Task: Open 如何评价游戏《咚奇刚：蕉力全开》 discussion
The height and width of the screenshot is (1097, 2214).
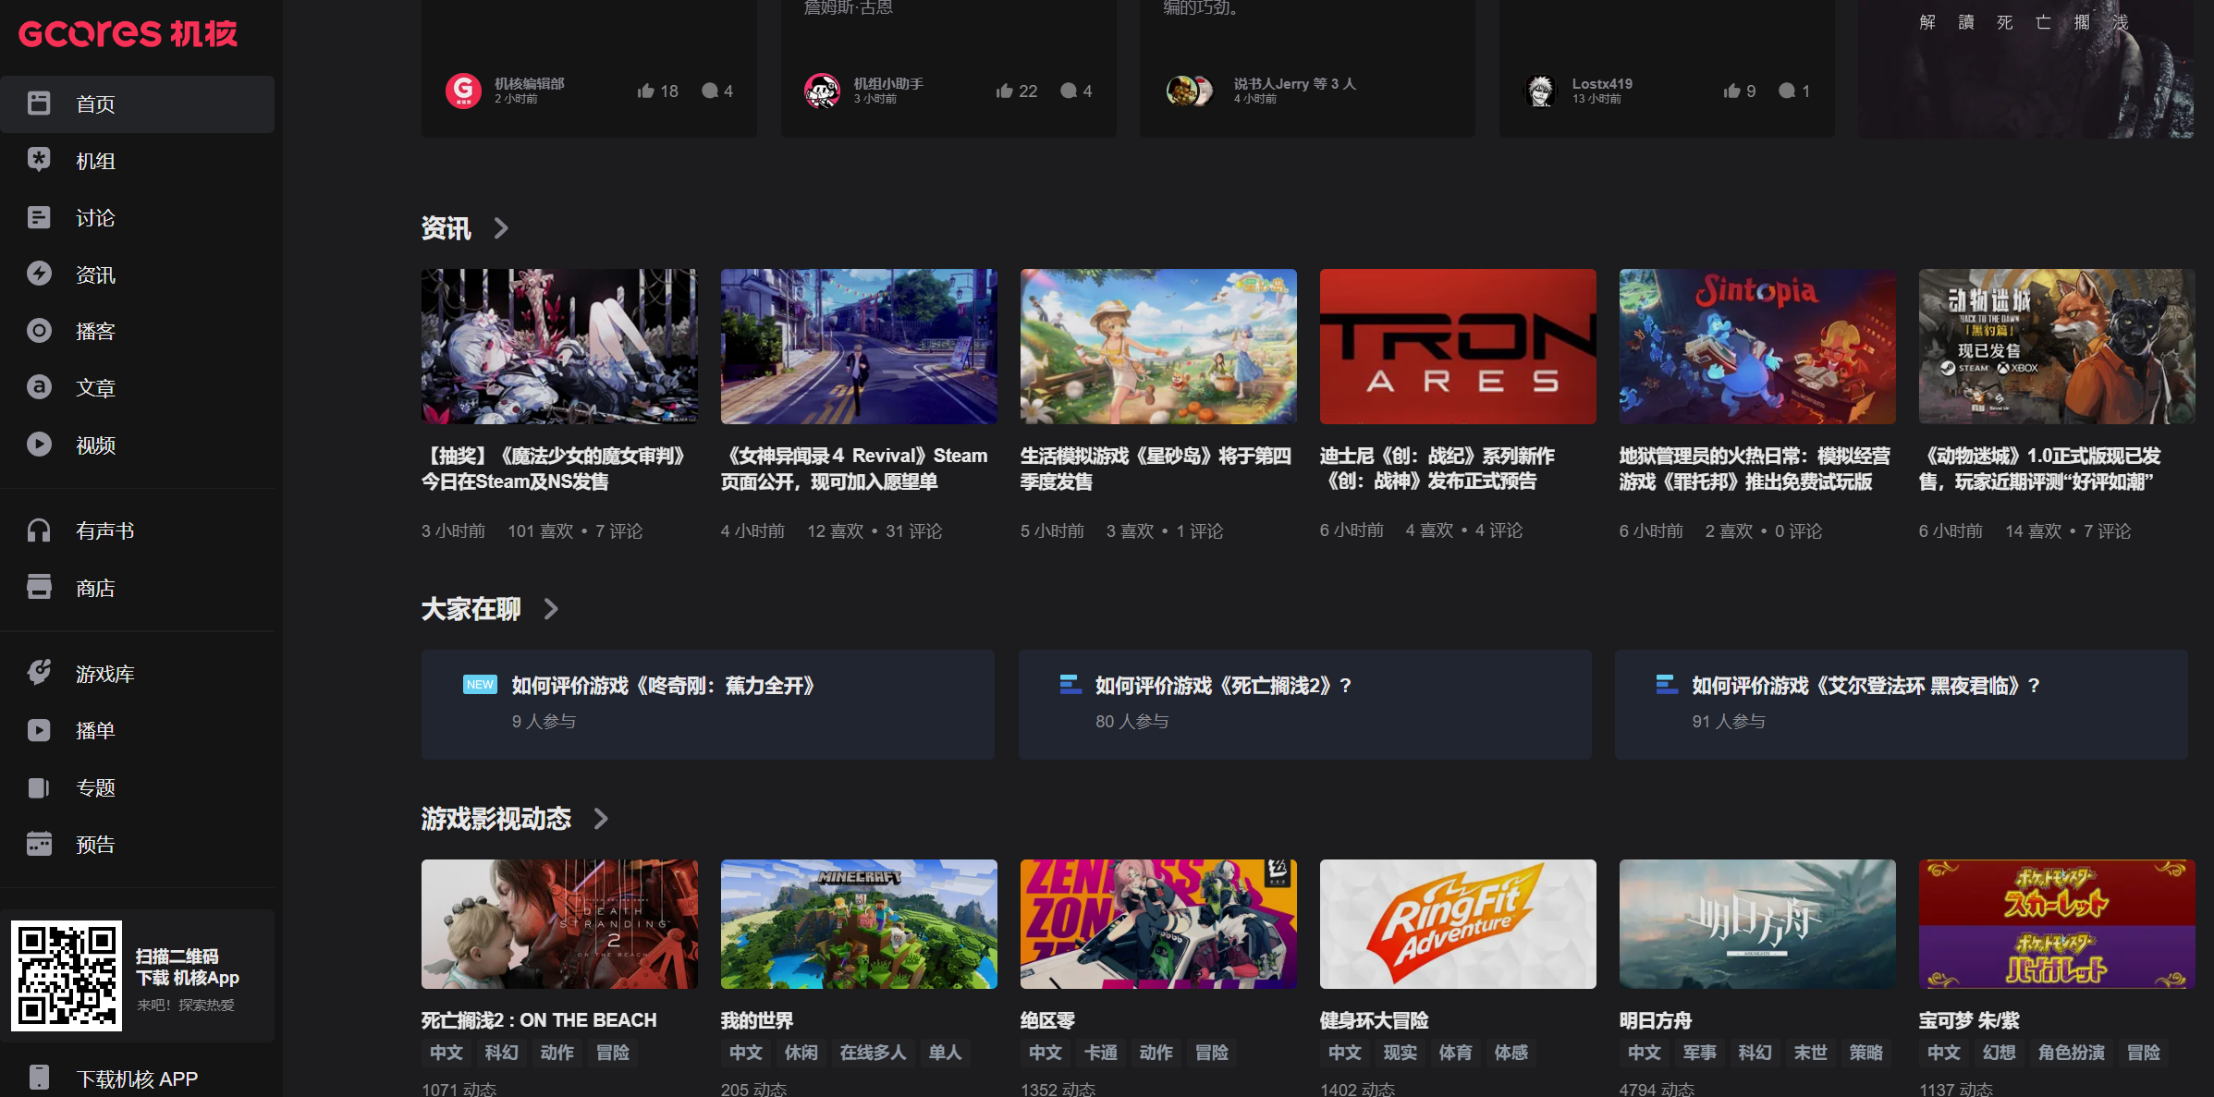Action: point(663,686)
